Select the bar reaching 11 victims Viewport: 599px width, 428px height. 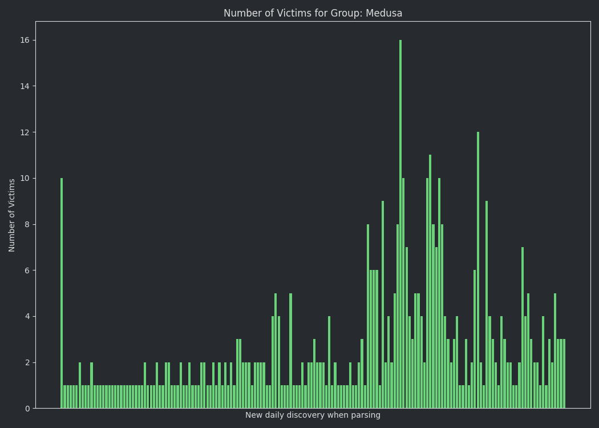tap(430, 282)
